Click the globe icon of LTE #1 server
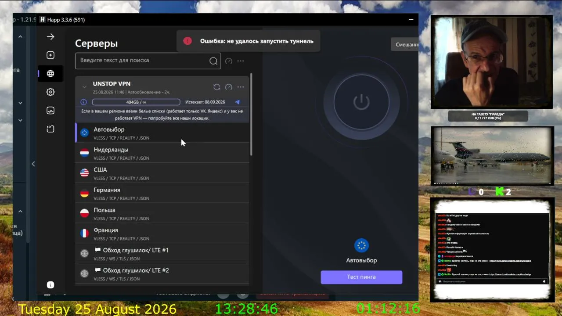The width and height of the screenshot is (562, 316). coord(84,254)
